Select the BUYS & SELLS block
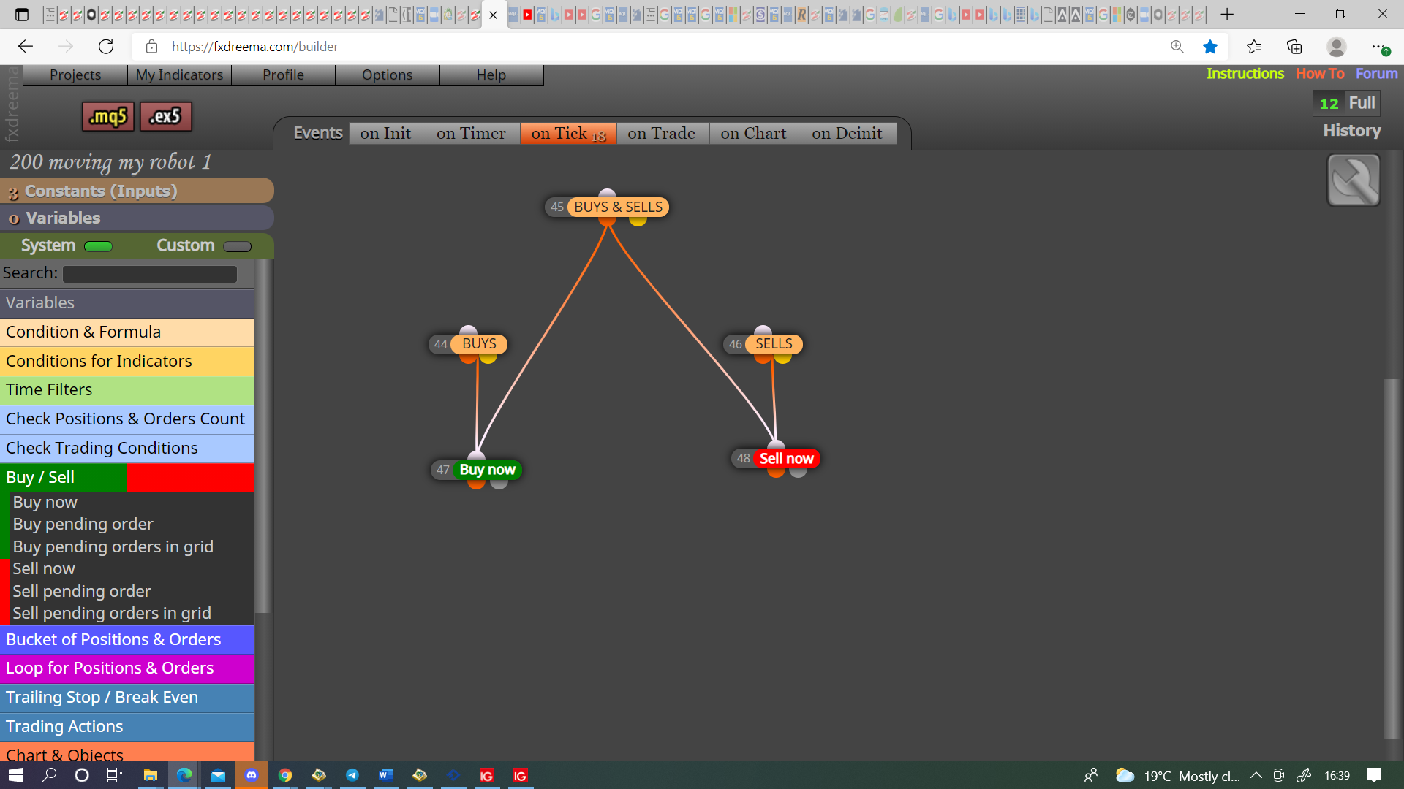 coord(618,207)
